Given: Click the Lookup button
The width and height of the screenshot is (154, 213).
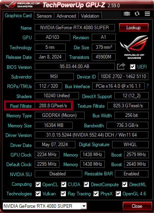Looking at the screenshot, I should (x=134, y=28).
